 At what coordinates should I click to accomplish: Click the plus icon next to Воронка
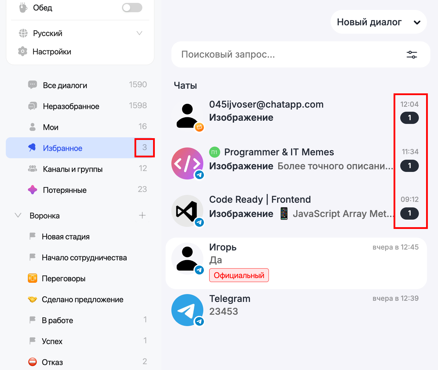pyautogui.click(x=142, y=216)
